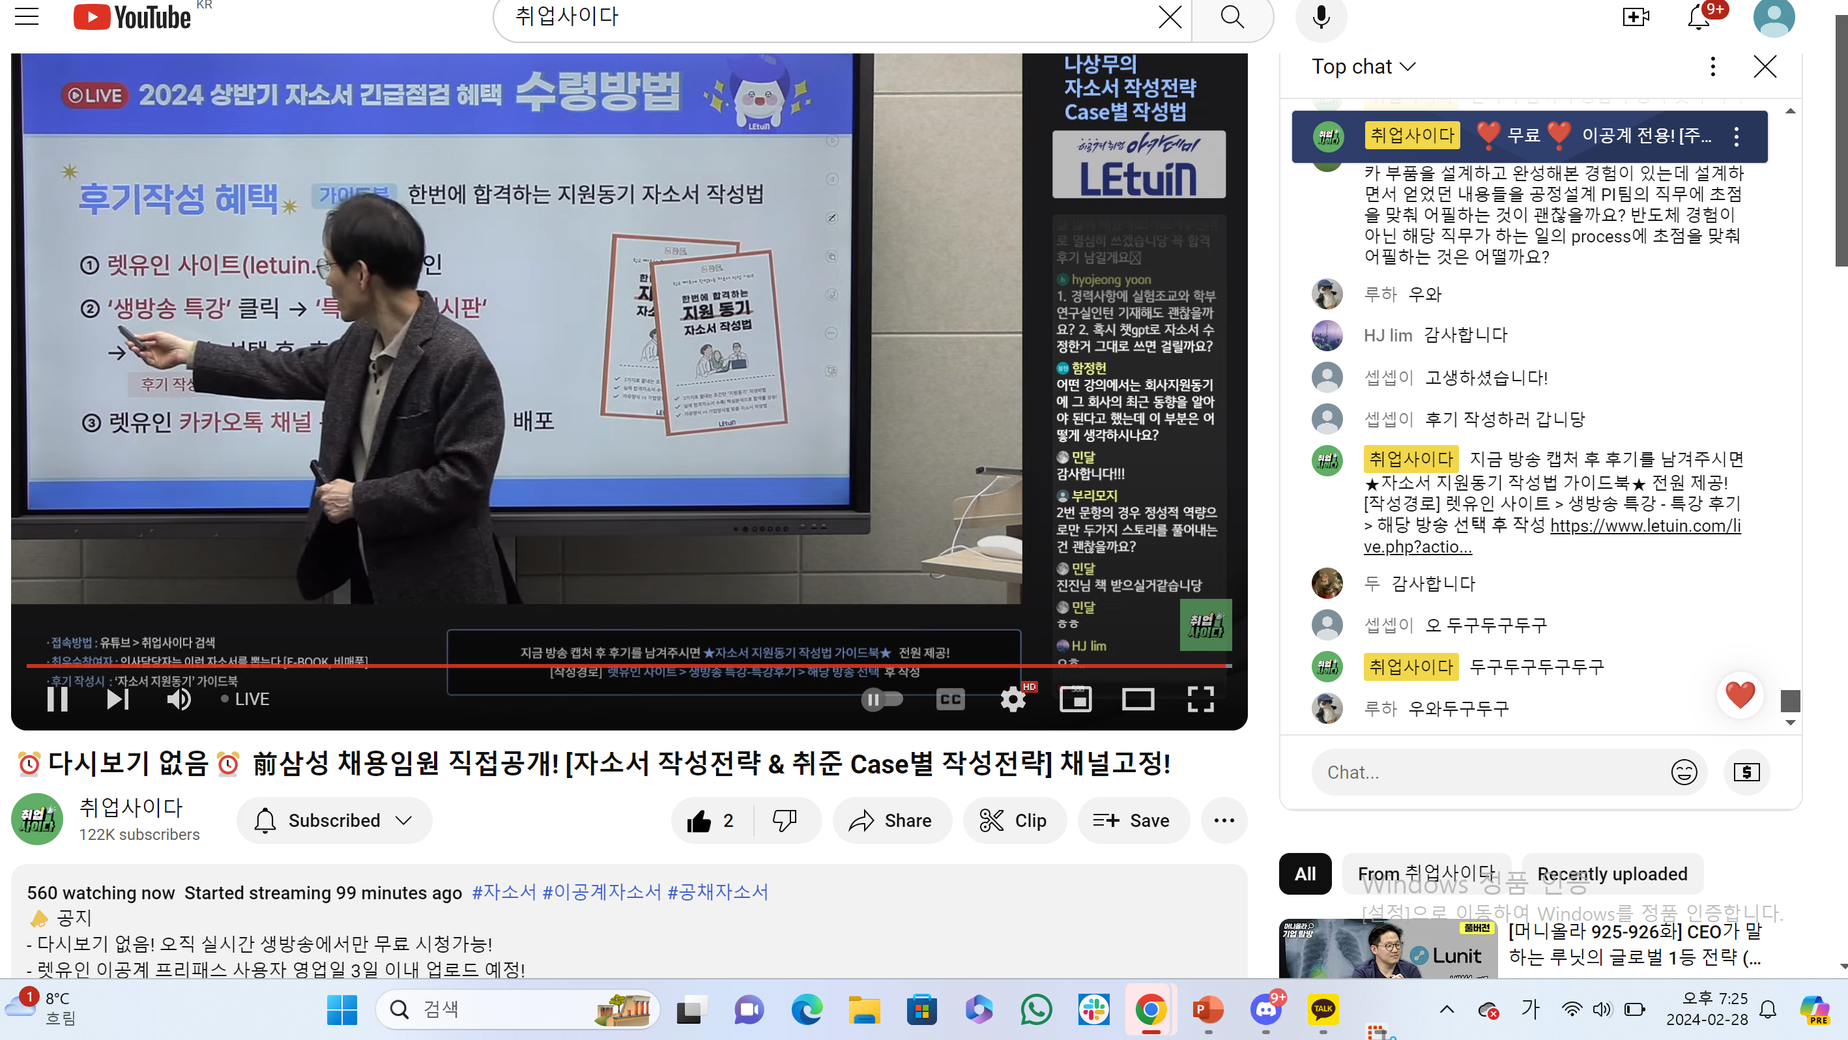1848x1040 pixels.
Task: Toggle autoplay switch in player
Action: pos(882,699)
